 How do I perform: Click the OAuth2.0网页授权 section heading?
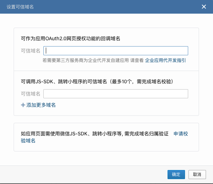coord(71,38)
